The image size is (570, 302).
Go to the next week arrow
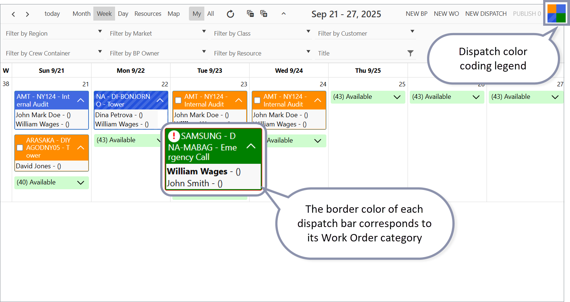point(28,14)
